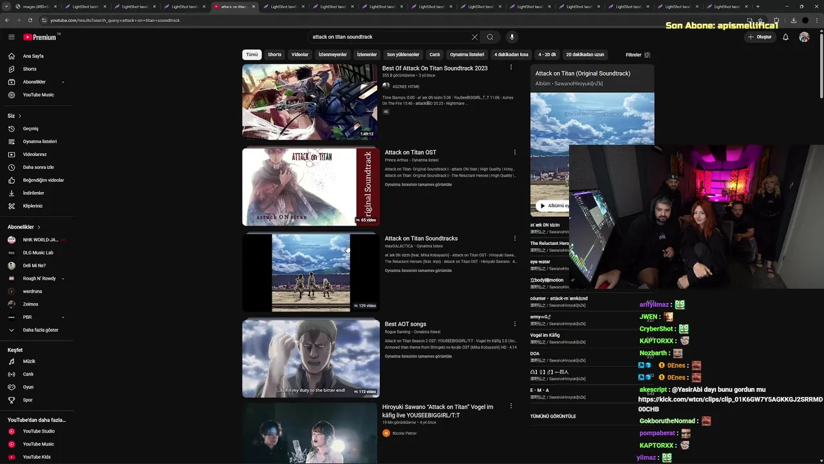Screen dimensions: 824x464
Task: Expand the Siz section chevron
Action: [x=19, y=116]
